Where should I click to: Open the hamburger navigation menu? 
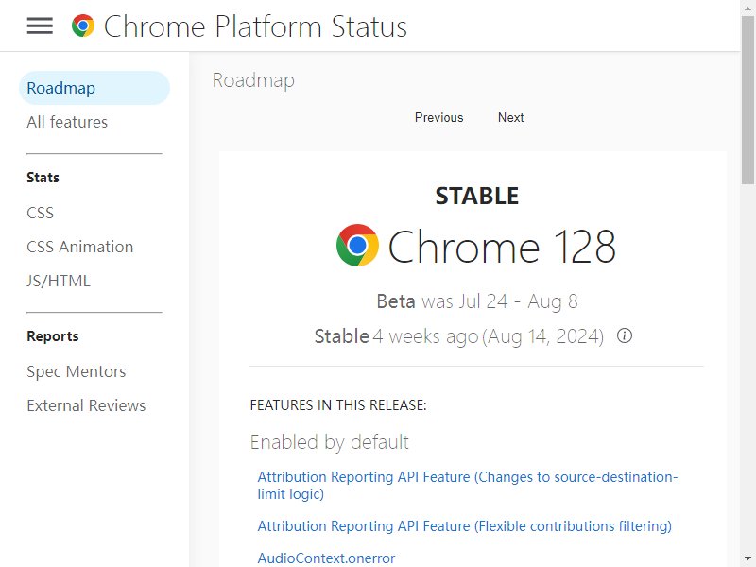coord(40,26)
